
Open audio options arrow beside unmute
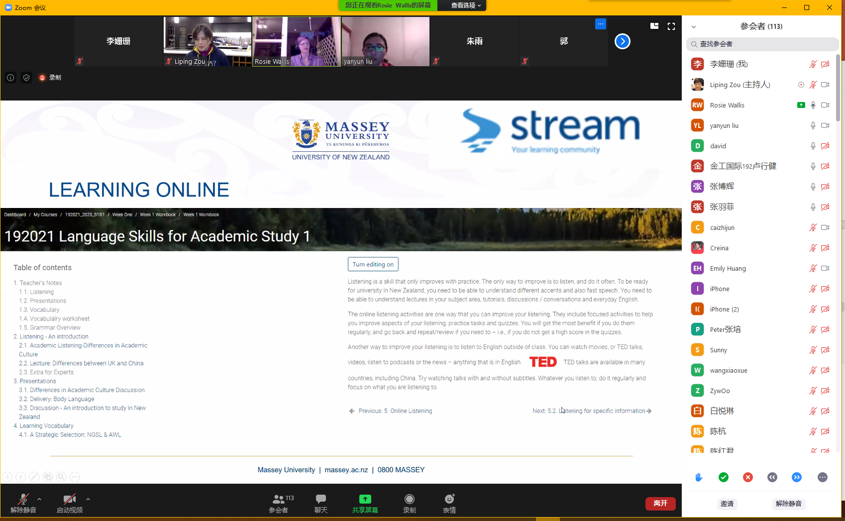coord(39,499)
